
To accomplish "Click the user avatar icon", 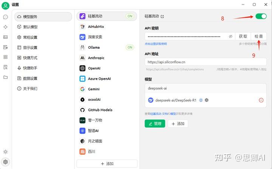I will (x=5, y=6).
